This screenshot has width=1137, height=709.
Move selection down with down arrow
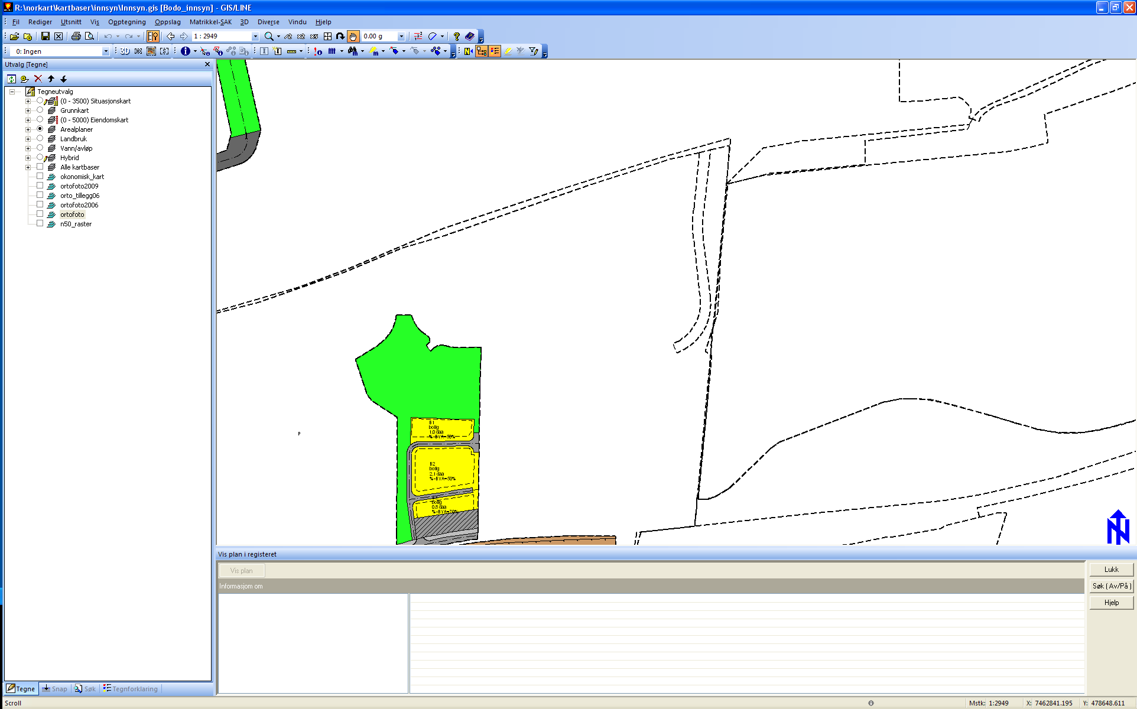coord(64,79)
